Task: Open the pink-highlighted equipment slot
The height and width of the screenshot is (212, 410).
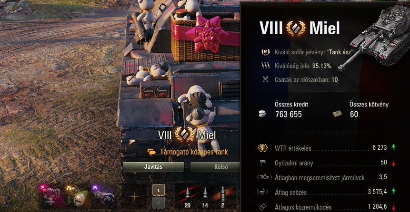Action: point(51,196)
